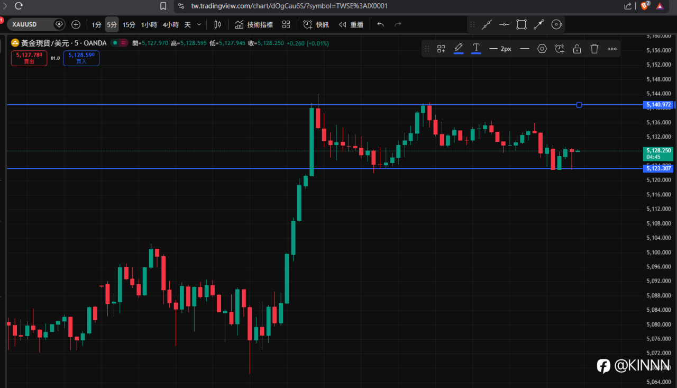677x388 pixels.
Task: Click the 5,140.972 price line label
Action: pos(658,105)
